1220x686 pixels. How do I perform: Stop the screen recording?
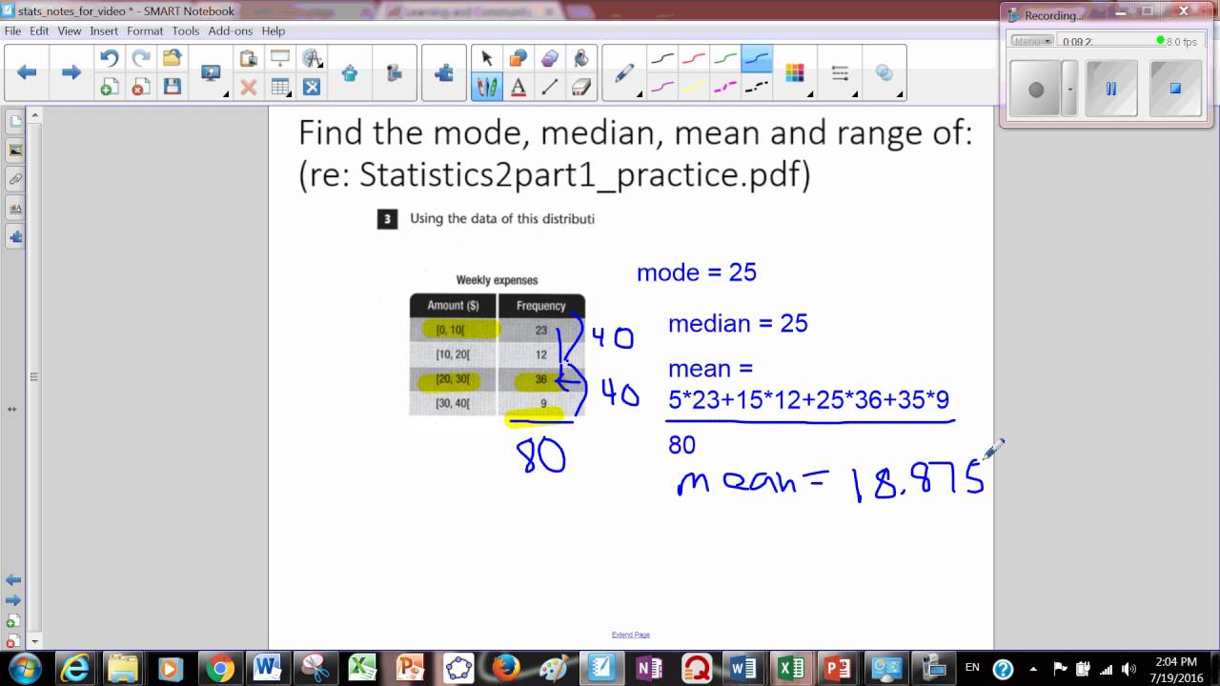click(1175, 89)
